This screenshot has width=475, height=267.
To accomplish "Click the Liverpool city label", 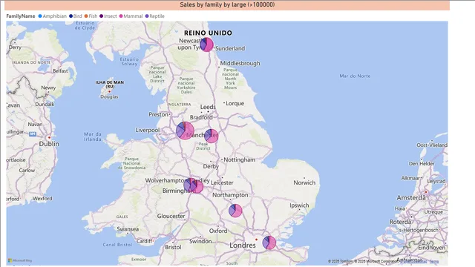I will point(147,130).
